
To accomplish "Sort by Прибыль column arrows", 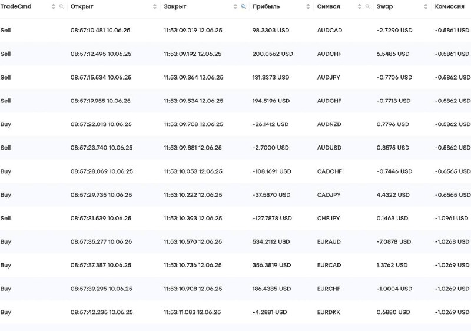I will coord(308,6).
